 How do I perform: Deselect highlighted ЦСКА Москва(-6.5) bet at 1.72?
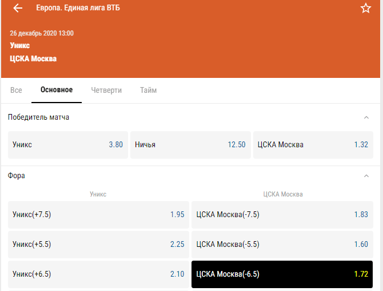pos(282,274)
